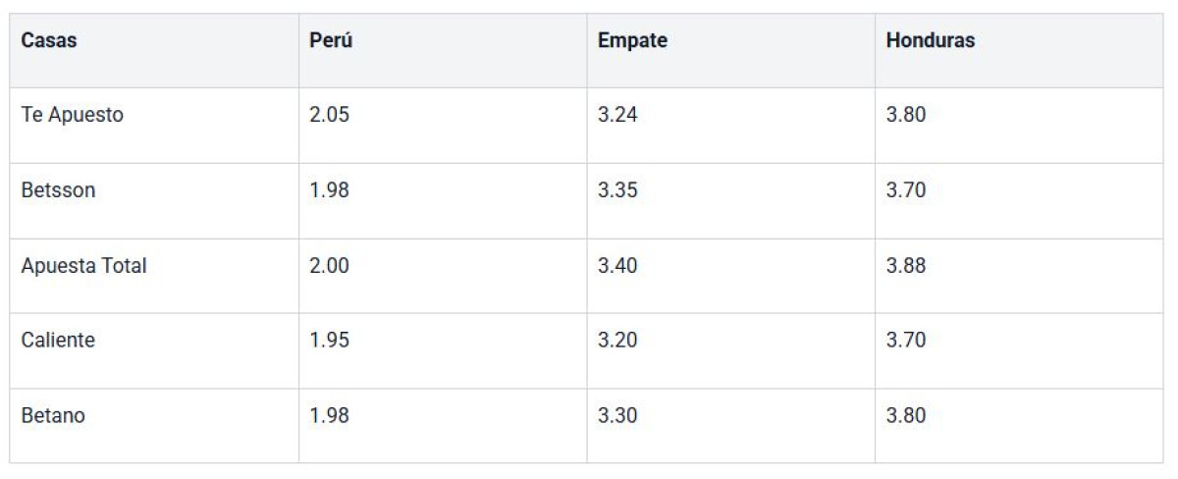
Task: Click the Empate column header
Action: [631, 41]
